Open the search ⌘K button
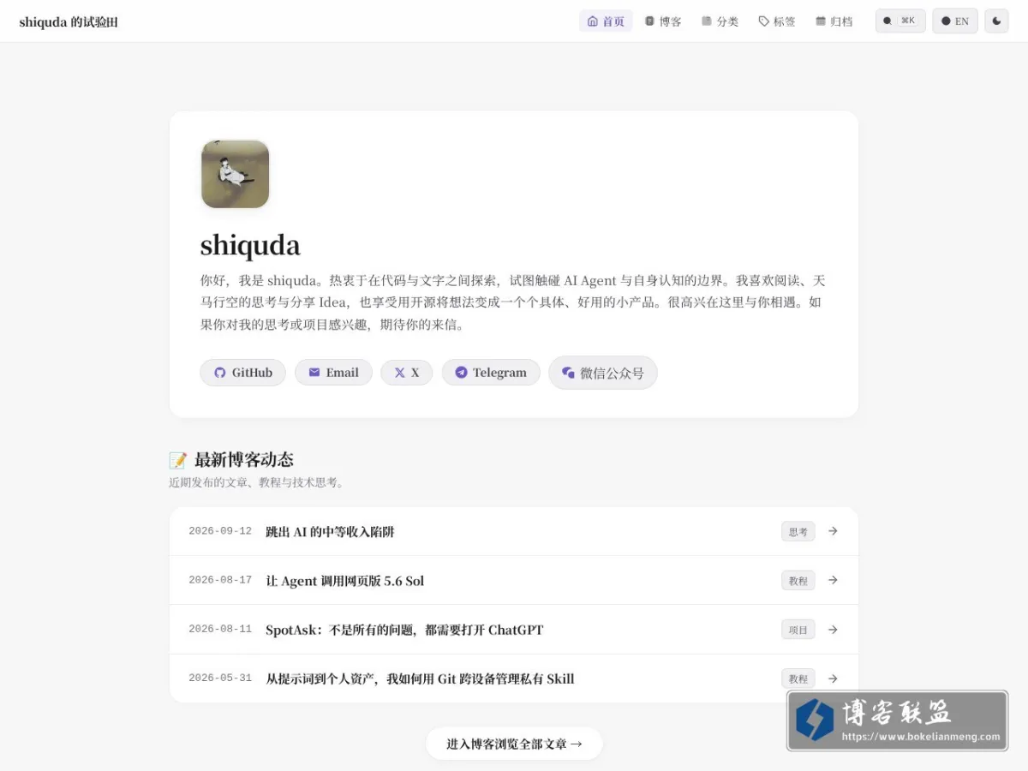This screenshot has height=771, width=1028. (x=900, y=21)
